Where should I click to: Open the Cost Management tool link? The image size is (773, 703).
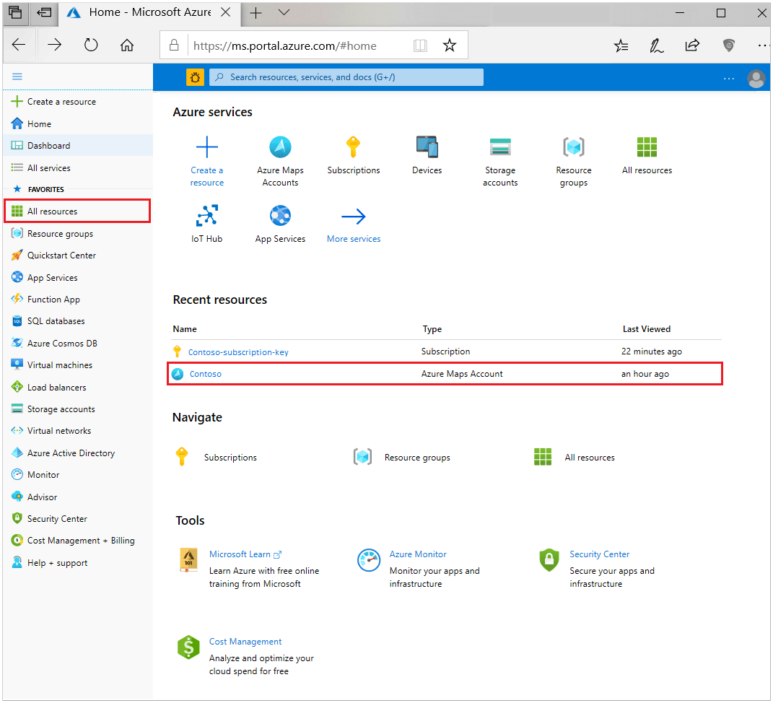click(245, 642)
